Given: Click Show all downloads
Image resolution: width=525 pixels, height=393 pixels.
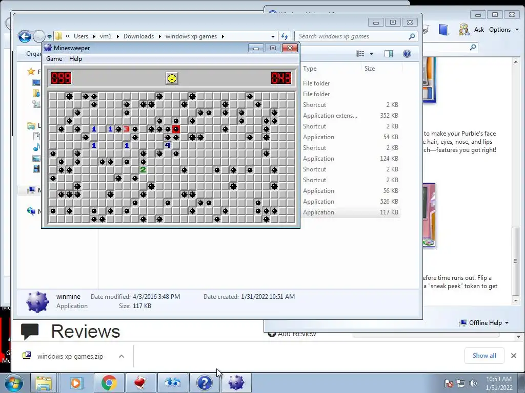Looking at the screenshot, I should pos(484,356).
